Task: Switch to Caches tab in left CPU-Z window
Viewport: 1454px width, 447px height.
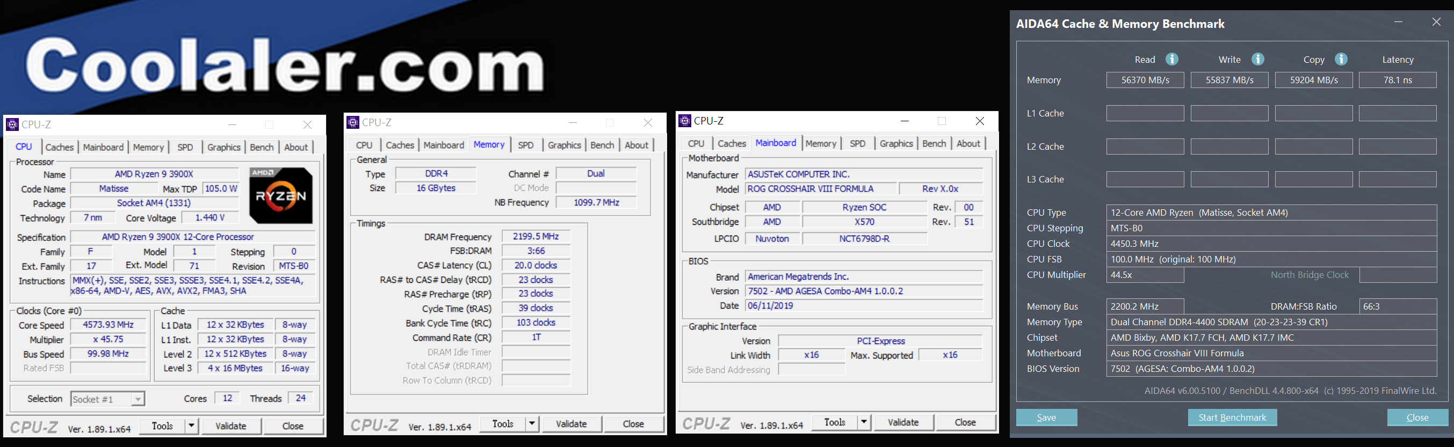Action: coord(59,147)
